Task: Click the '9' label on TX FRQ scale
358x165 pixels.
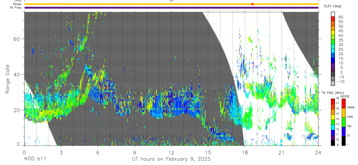Action: 338,145
